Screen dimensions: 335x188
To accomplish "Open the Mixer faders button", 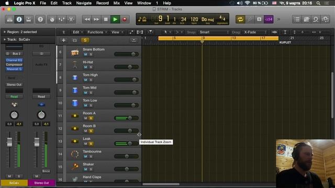I will coord(62,19).
